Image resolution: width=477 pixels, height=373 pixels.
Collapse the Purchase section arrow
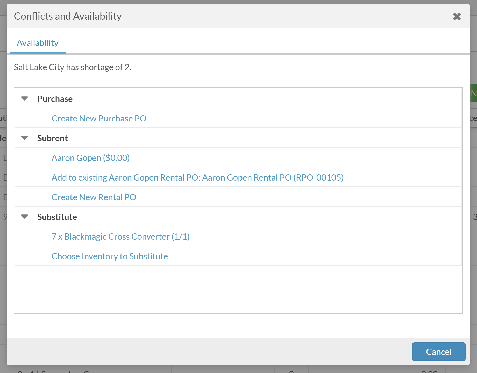(25, 98)
